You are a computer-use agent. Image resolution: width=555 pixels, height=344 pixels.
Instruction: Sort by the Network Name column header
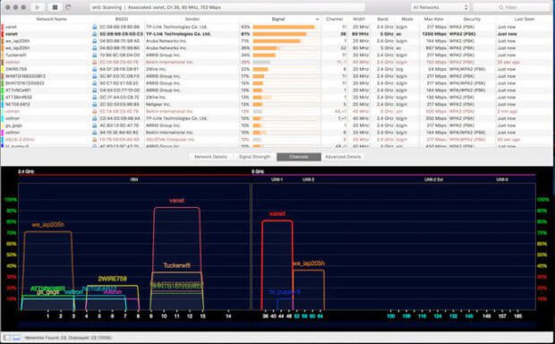51,19
